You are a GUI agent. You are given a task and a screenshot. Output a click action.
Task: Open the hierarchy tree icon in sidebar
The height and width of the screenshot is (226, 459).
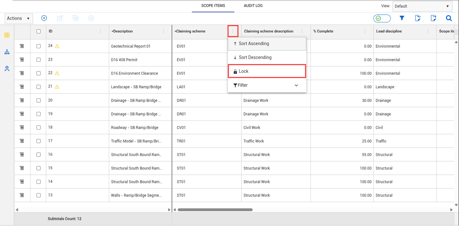pos(7,52)
